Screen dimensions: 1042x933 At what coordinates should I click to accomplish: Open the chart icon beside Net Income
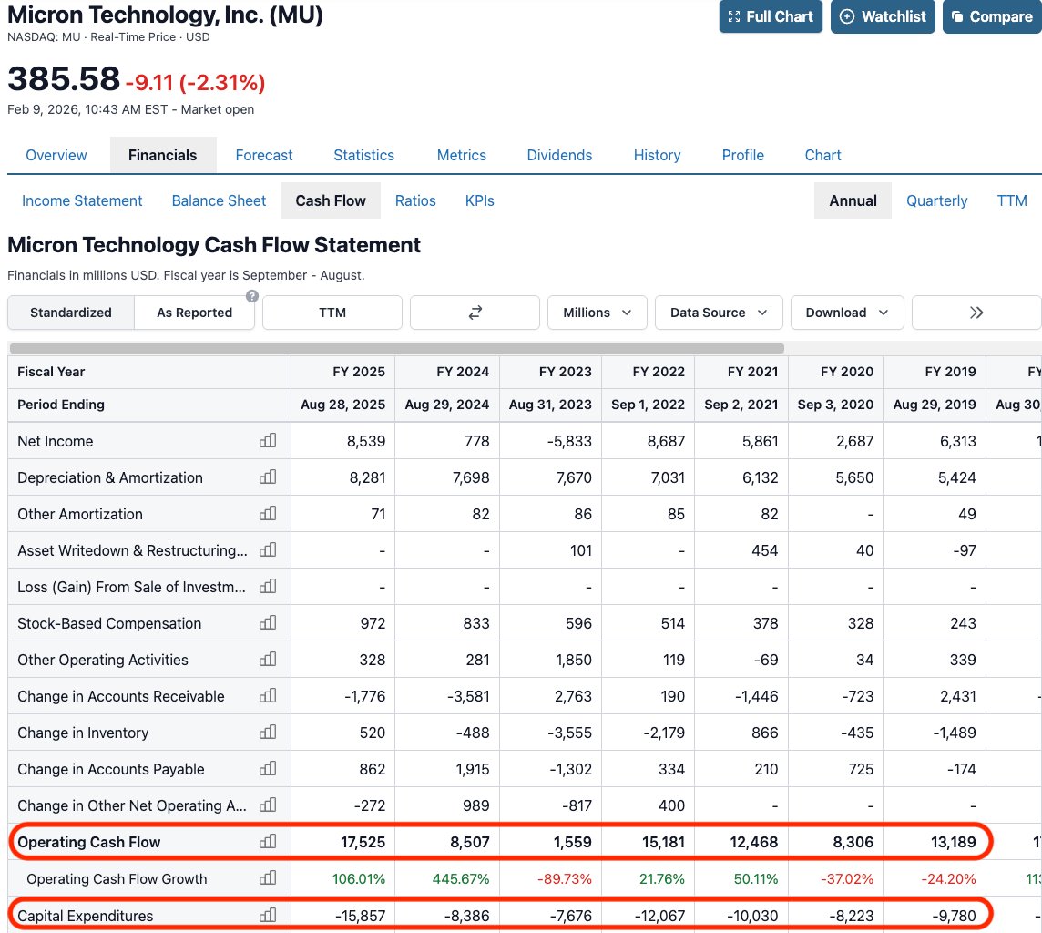coord(267,440)
